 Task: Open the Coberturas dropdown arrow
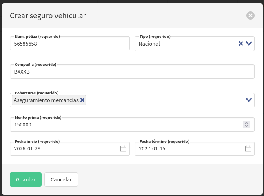tap(249, 100)
